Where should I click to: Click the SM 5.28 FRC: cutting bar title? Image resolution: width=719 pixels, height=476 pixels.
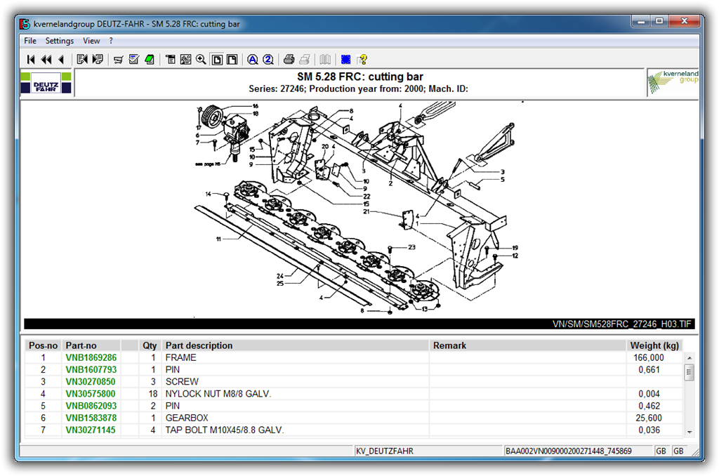[360, 77]
